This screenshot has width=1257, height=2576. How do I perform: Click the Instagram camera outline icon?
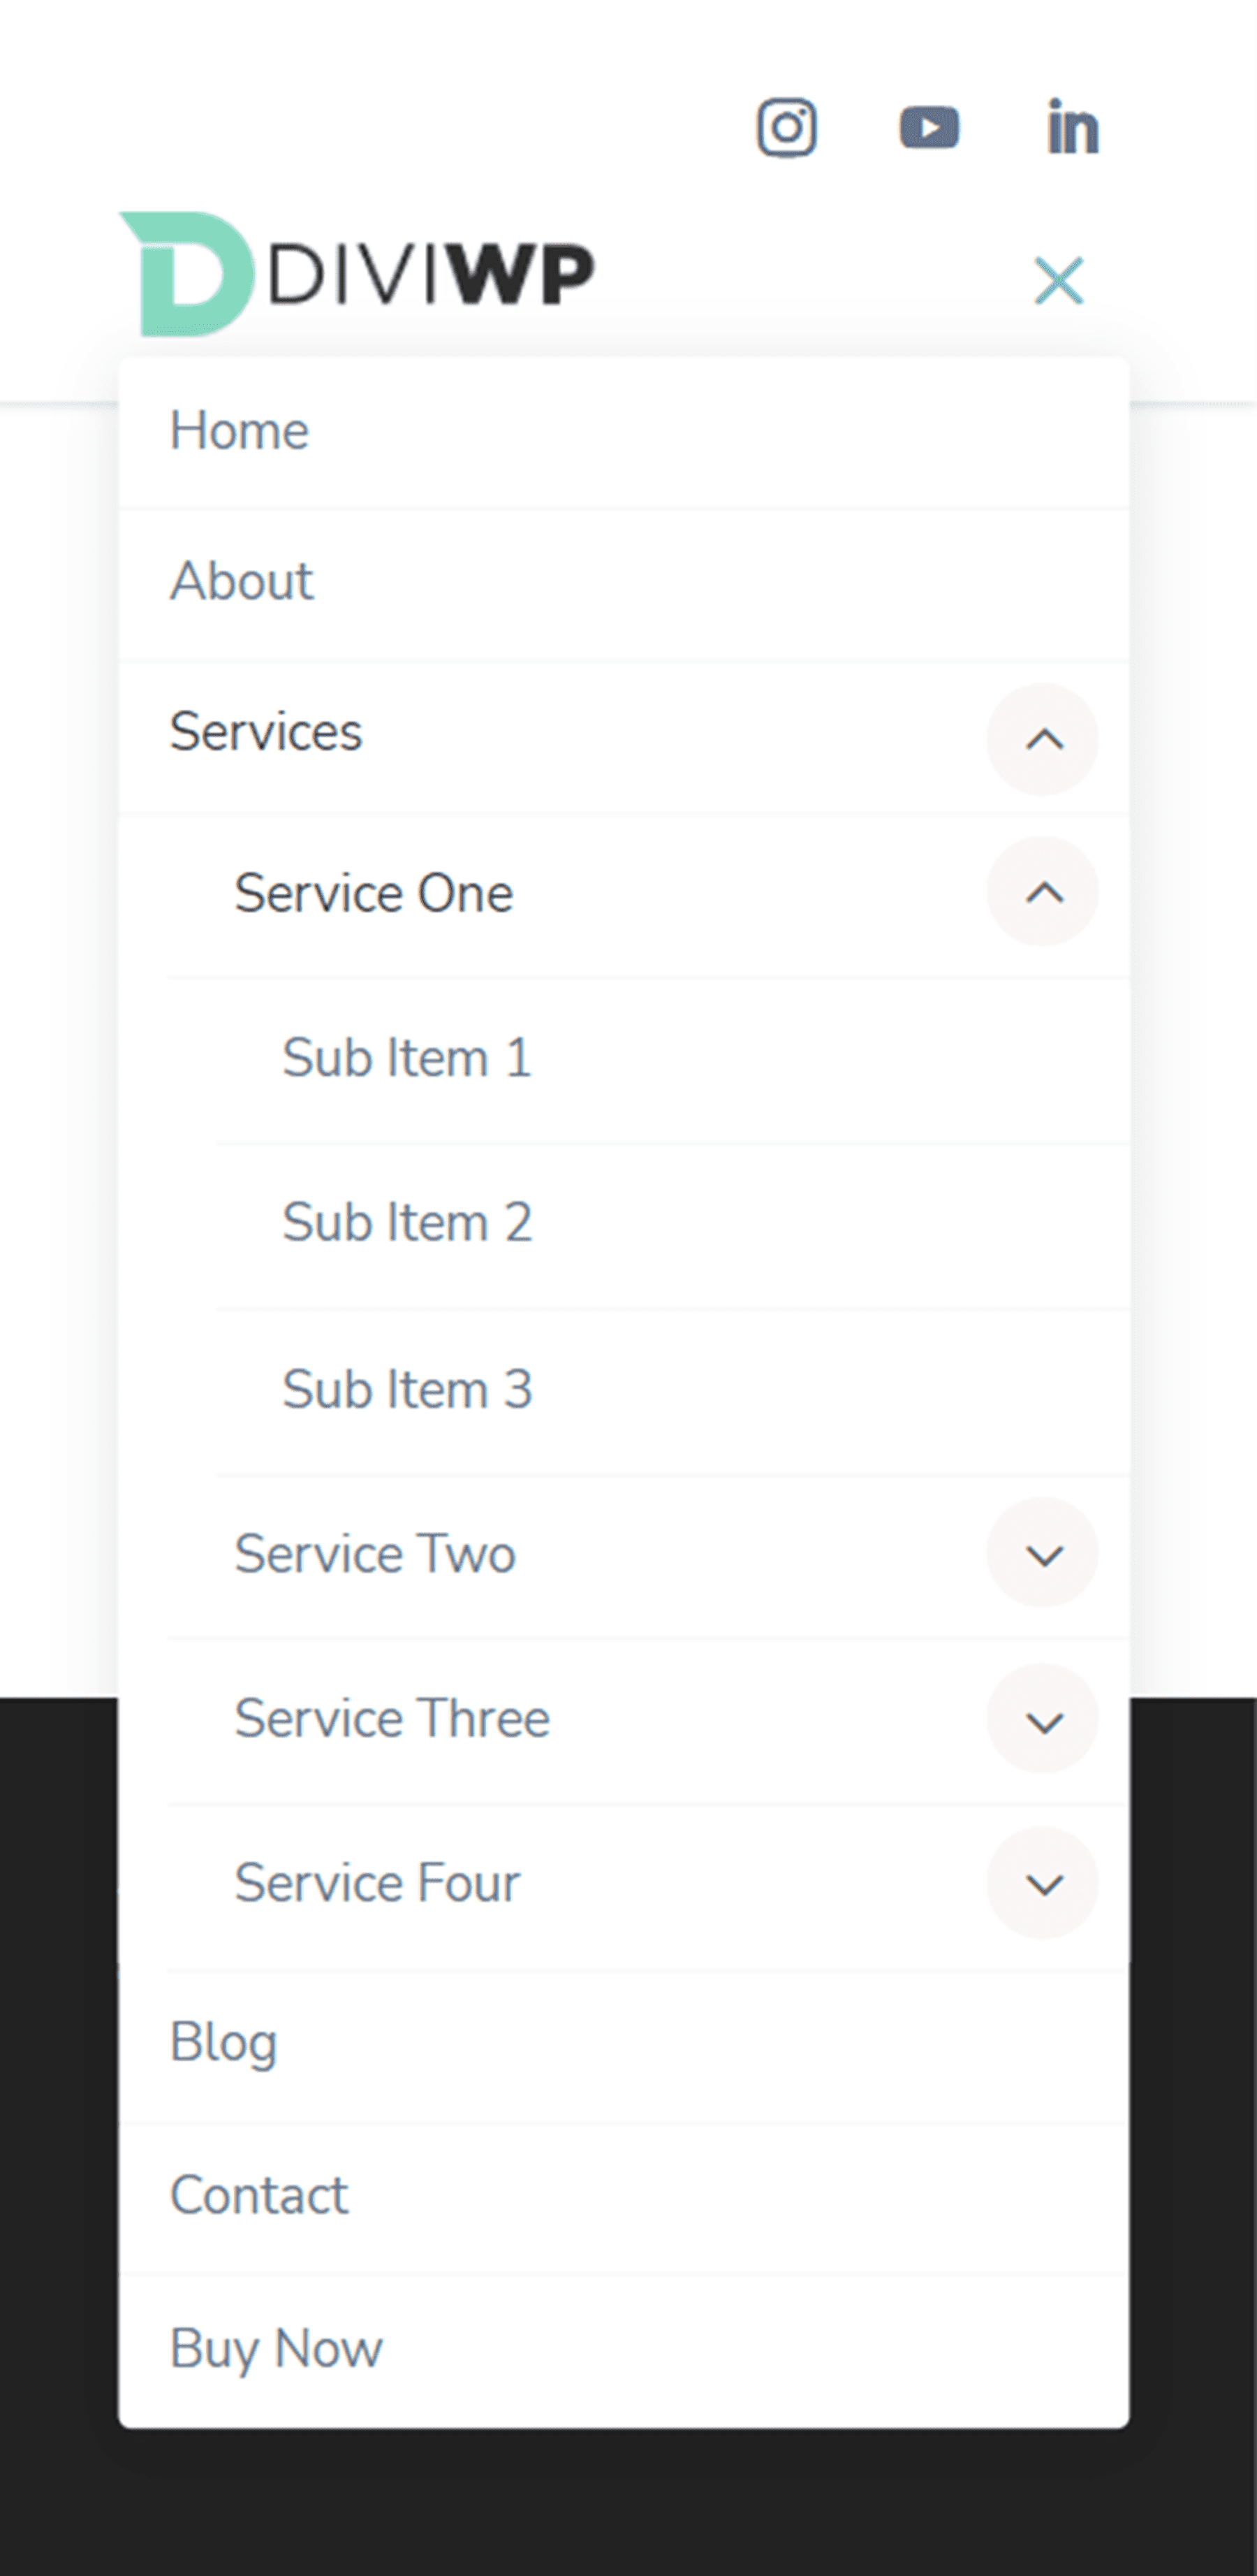(x=788, y=127)
